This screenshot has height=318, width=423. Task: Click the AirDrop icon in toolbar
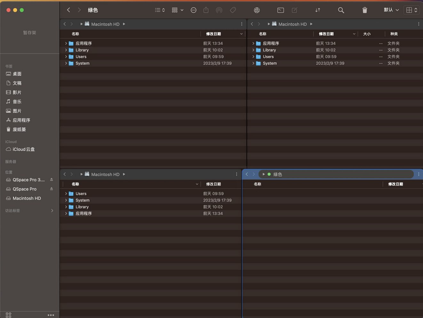point(219,10)
